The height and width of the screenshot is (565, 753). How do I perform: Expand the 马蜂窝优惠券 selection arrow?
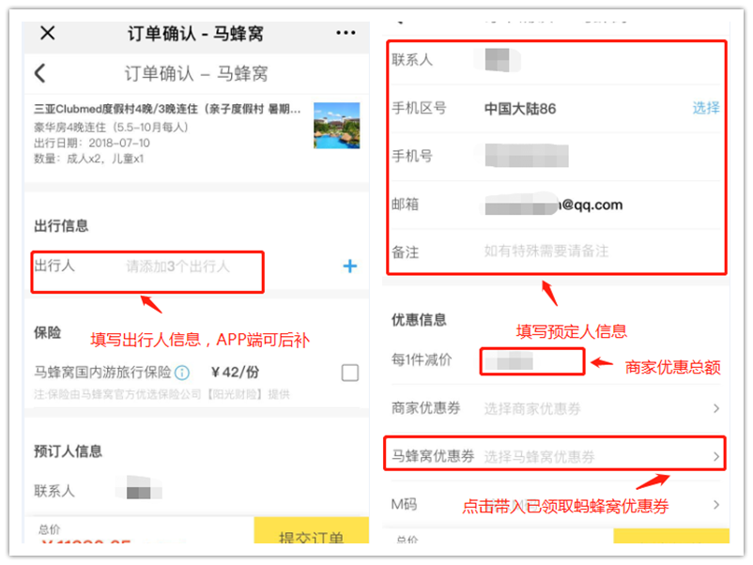pyautogui.click(x=716, y=456)
